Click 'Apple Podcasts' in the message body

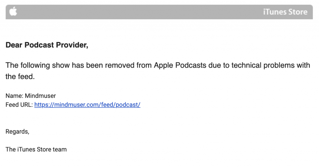pyautogui.click(x=180, y=65)
